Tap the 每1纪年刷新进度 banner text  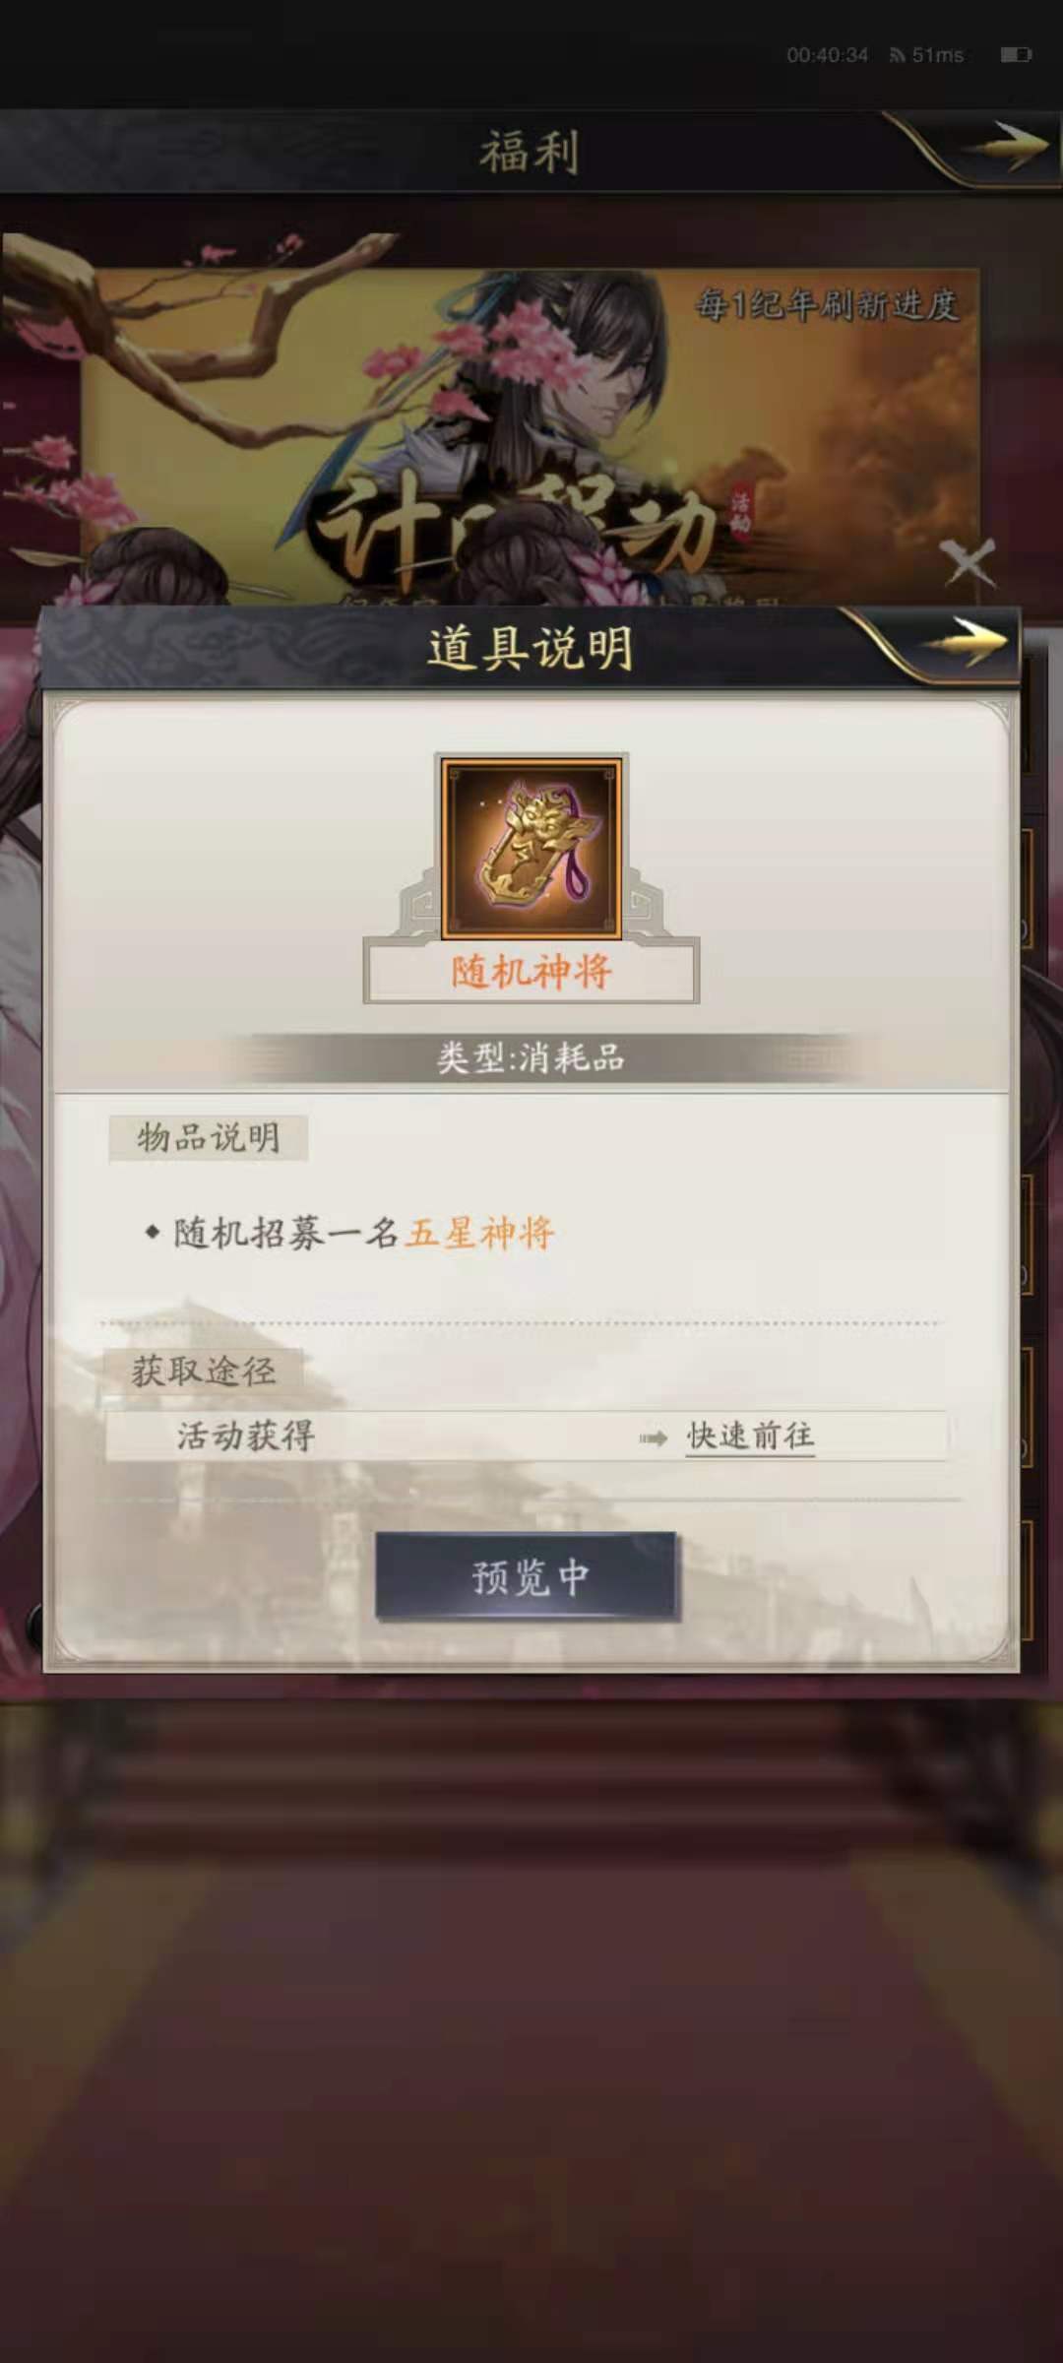pyautogui.click(x=826, y=305)
